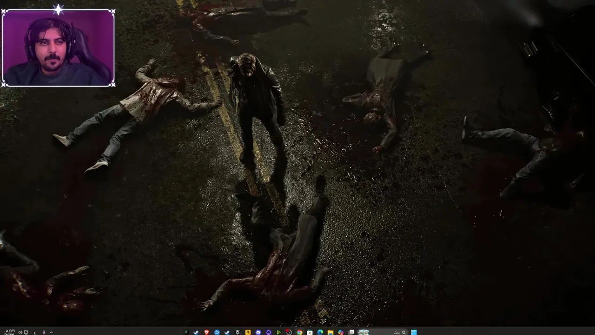
Task: Open the dark green app icon on taskbar
Action: tap(185, 332)
